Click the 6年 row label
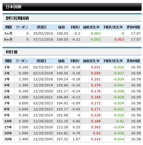Image resolution: width=143 pixels, height=145 pixels. [x=7, y=97]
